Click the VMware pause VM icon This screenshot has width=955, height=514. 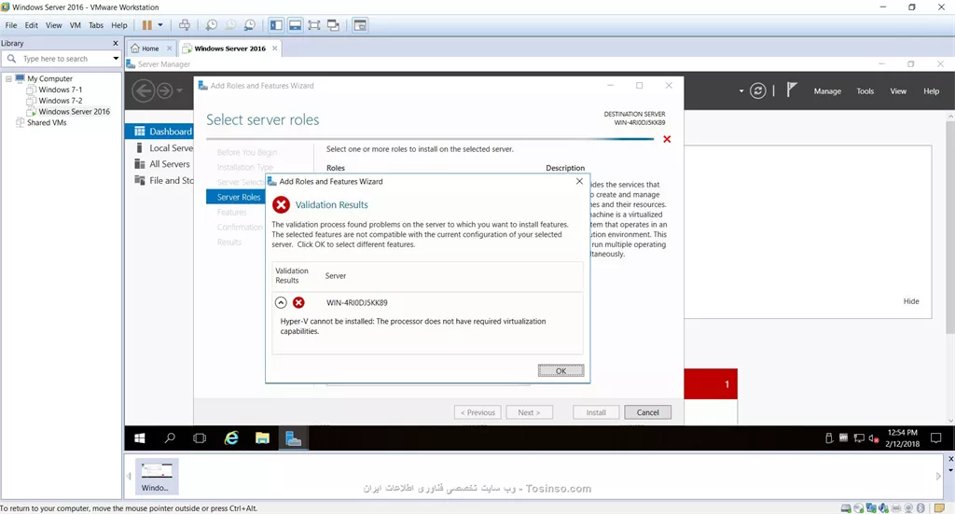146,25
